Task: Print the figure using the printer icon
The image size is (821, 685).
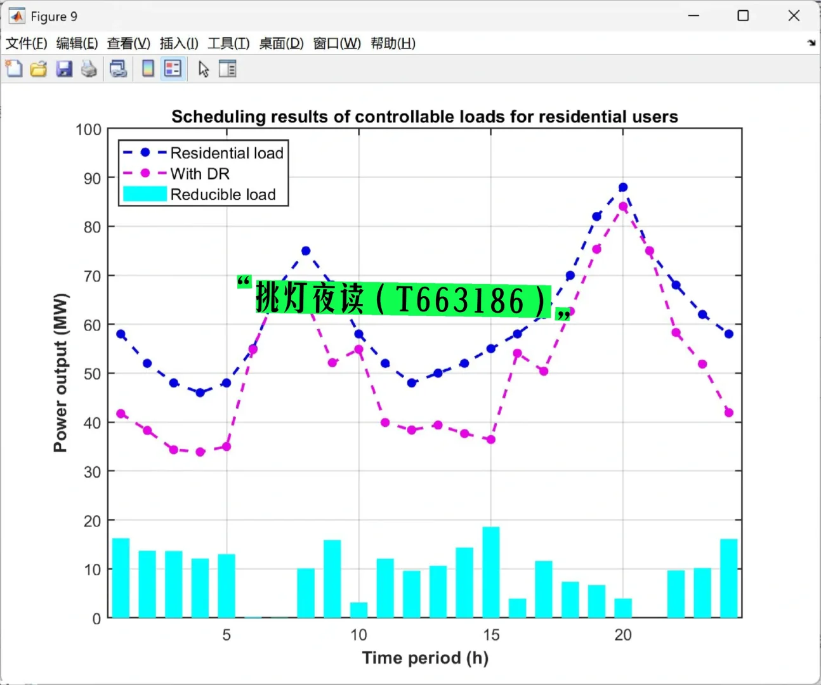Action: [x=89, y=68]
